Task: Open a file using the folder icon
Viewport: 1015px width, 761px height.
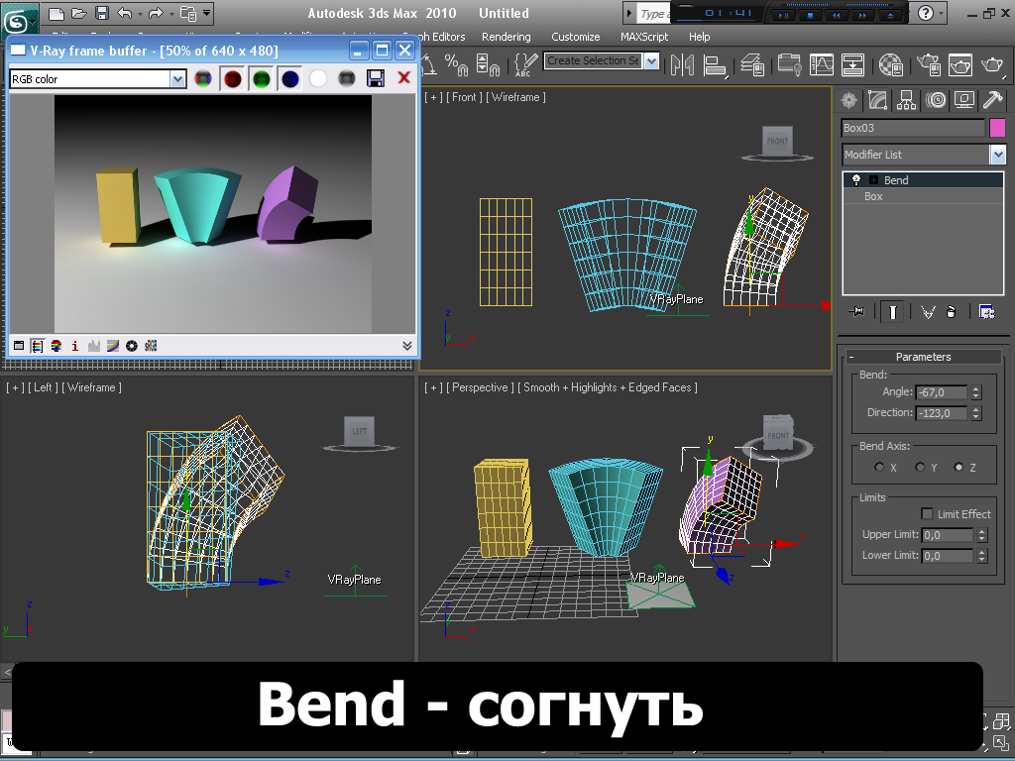Action: [x=79, y=13]
